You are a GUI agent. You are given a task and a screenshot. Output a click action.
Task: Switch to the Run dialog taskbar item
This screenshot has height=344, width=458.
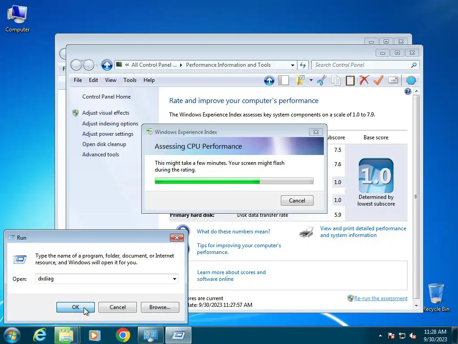click(178, 335)
